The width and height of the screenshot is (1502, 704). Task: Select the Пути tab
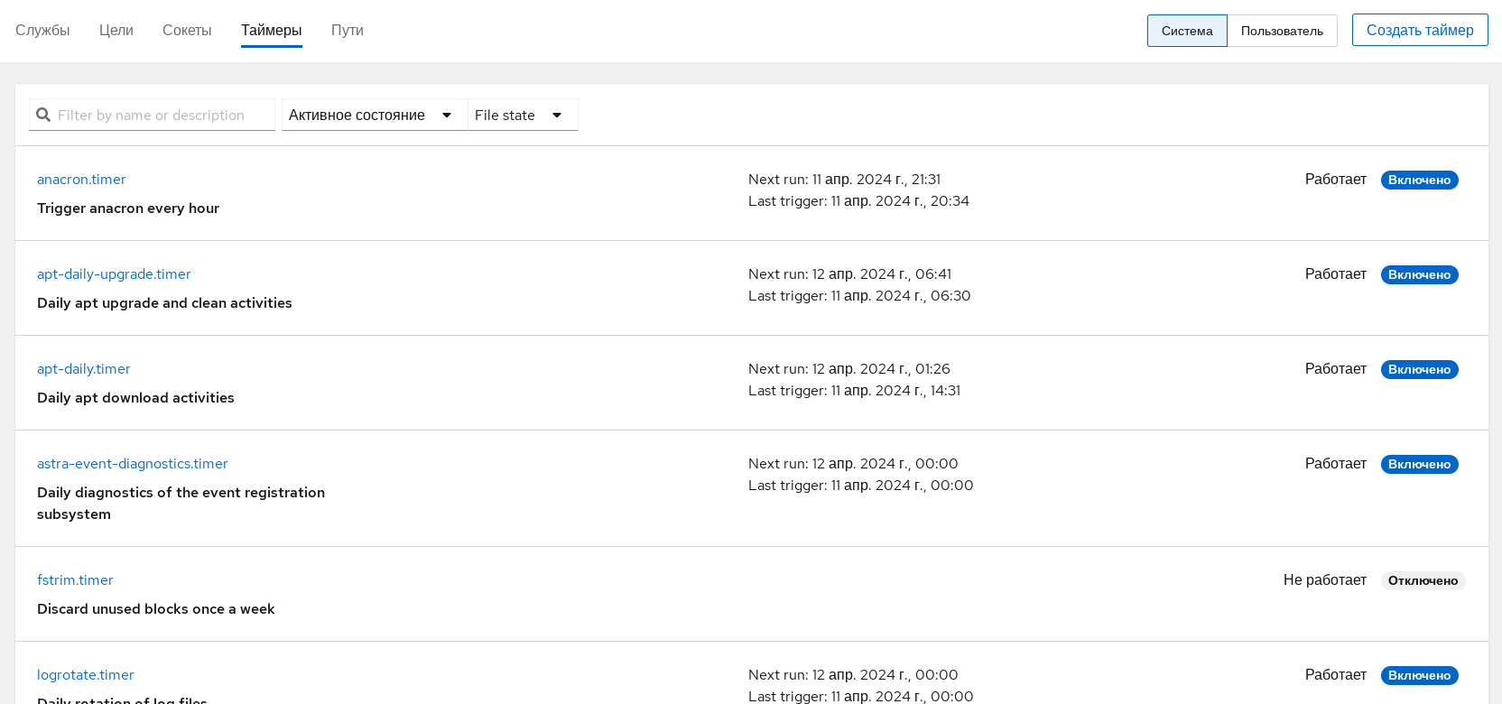[347, 30]
